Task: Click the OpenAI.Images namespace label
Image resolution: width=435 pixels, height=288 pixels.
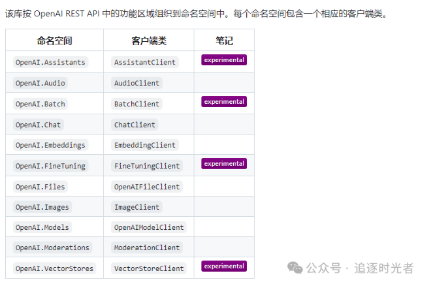Action: tap(42, 207)
